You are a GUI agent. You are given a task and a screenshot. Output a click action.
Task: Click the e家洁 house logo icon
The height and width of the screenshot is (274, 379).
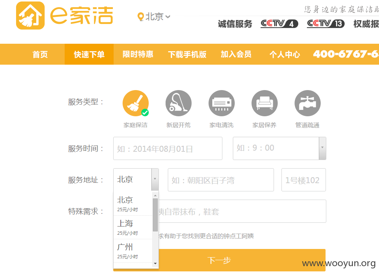coord(30,15)
